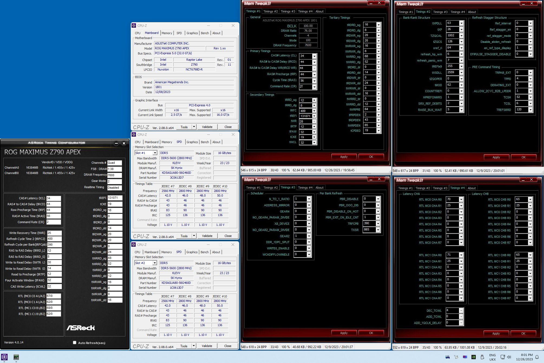Expand tRFC dropdown in Secondary Timings
544x363 pixels.
point(314,111)
